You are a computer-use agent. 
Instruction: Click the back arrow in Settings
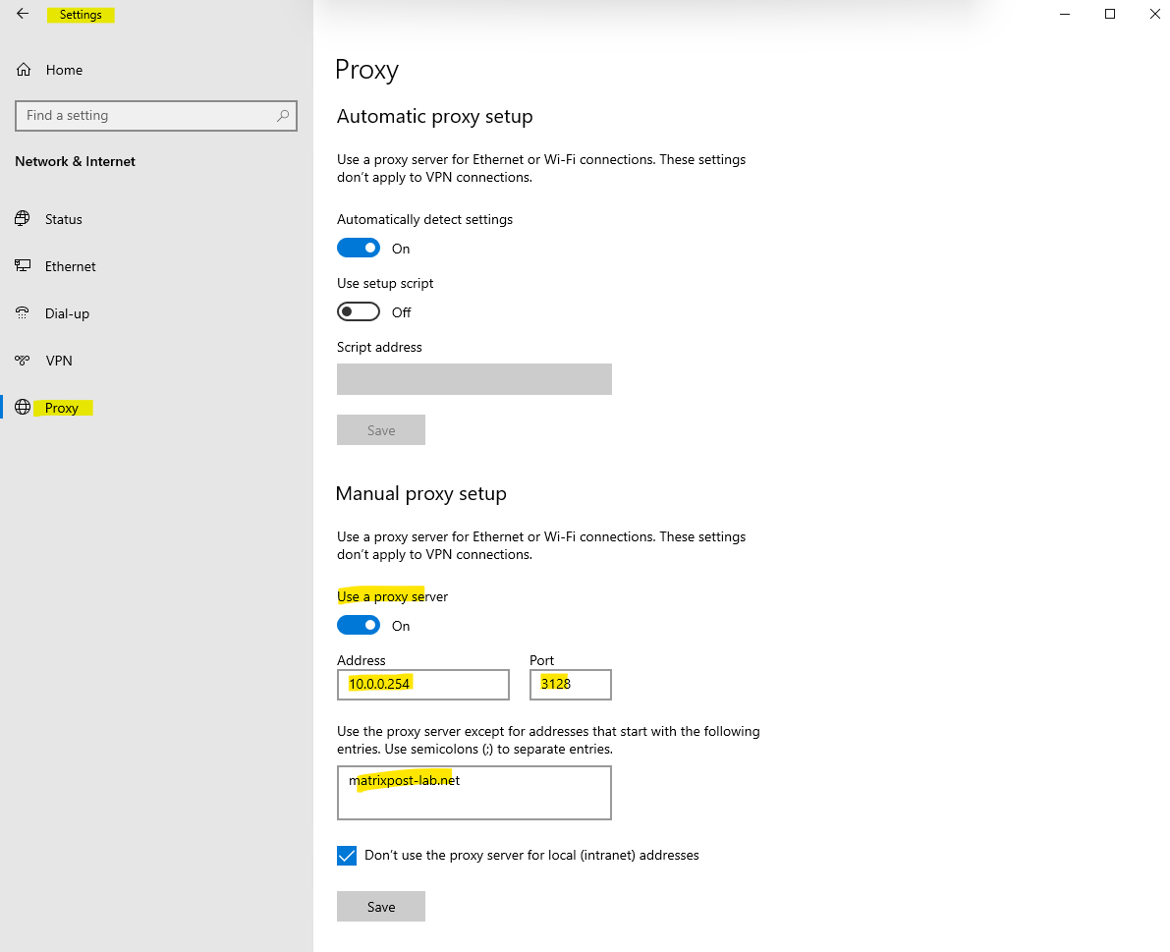23,14
